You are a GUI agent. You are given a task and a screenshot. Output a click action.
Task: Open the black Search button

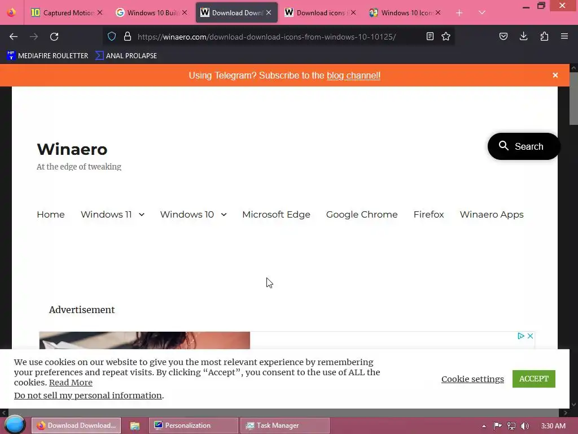(x=523, y=146)
